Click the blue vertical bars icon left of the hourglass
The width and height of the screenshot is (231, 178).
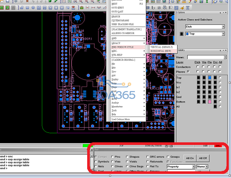tap(201, 1)
